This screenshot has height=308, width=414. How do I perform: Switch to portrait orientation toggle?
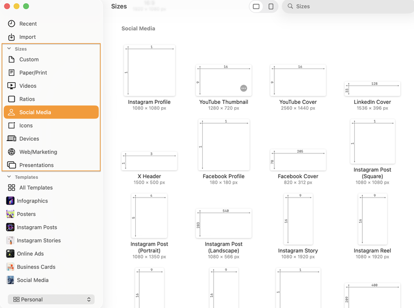[x=271, y=6]
